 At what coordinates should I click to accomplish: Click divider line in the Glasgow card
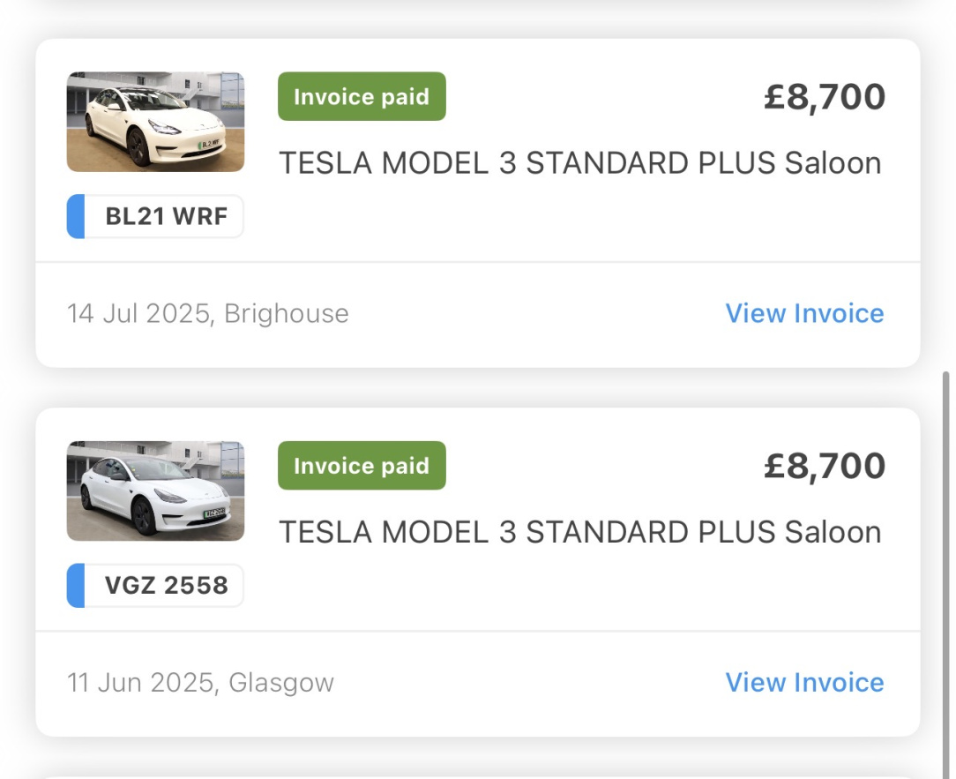click(477, 631)
